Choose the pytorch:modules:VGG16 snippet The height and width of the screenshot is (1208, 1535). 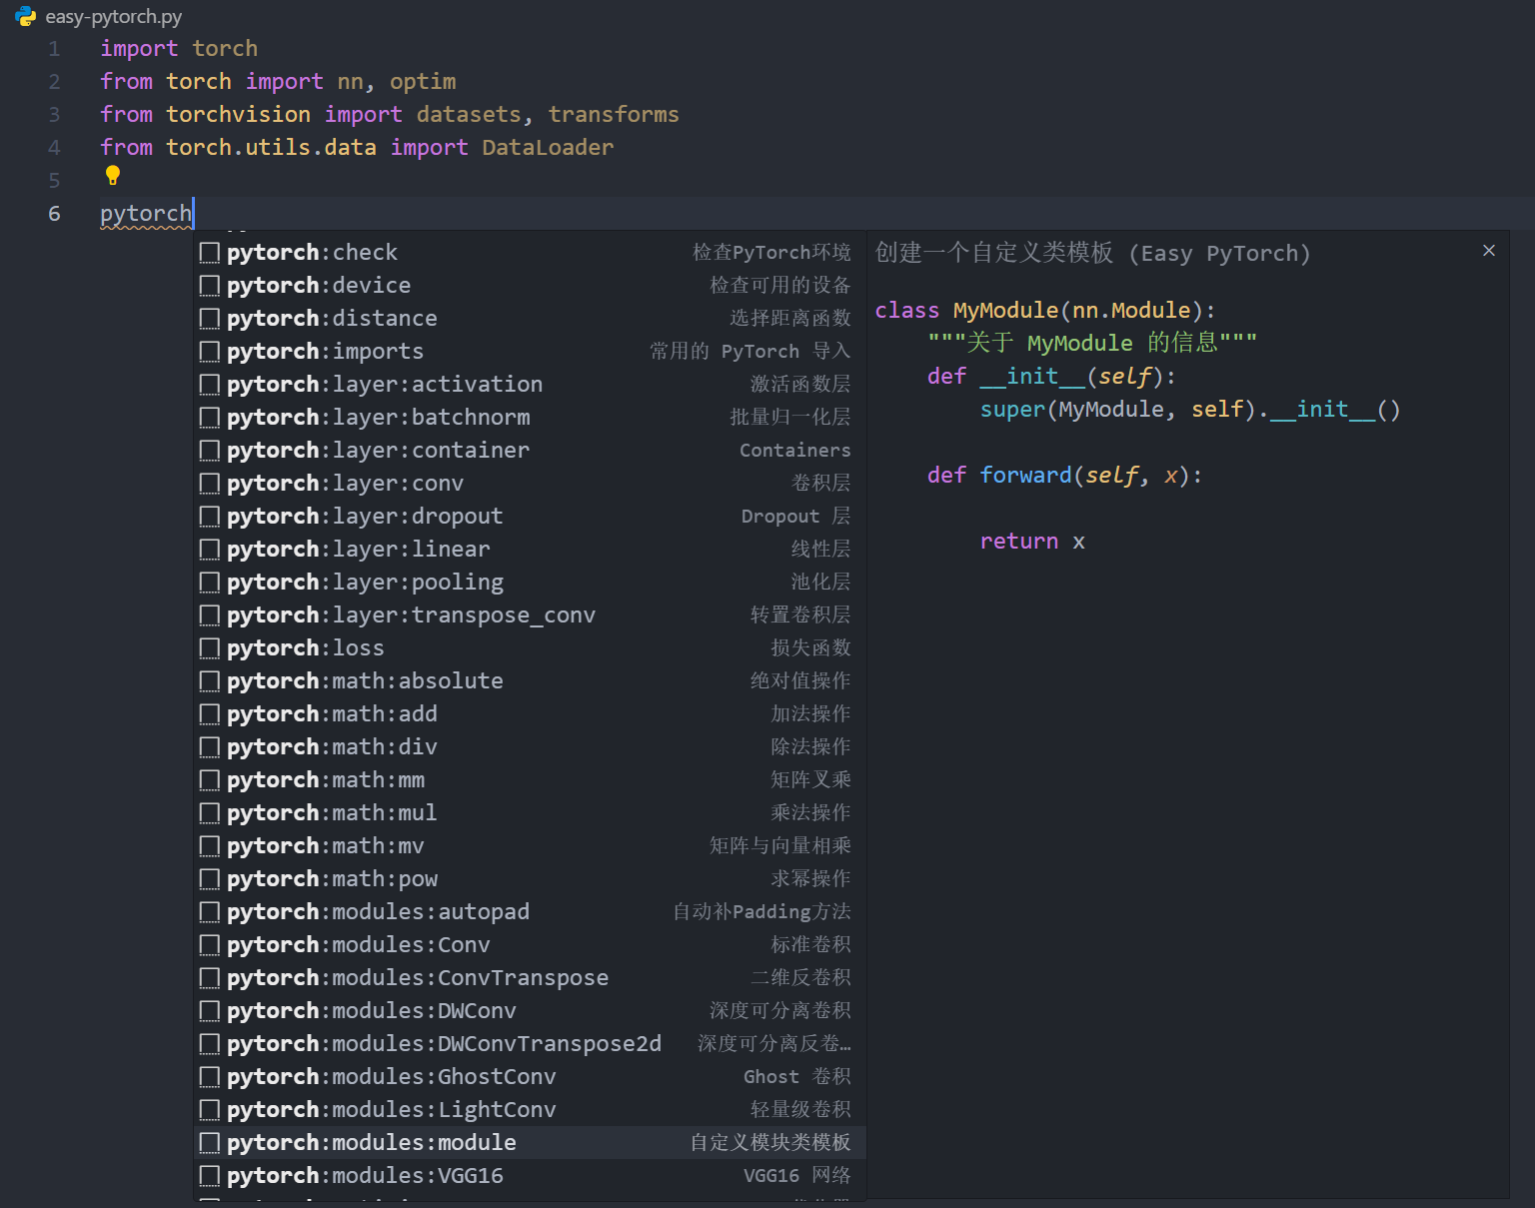tap(530, 1176)
